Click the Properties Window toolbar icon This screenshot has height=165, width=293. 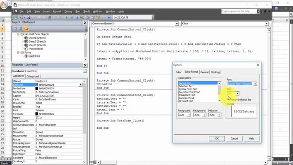pos(93,17)
